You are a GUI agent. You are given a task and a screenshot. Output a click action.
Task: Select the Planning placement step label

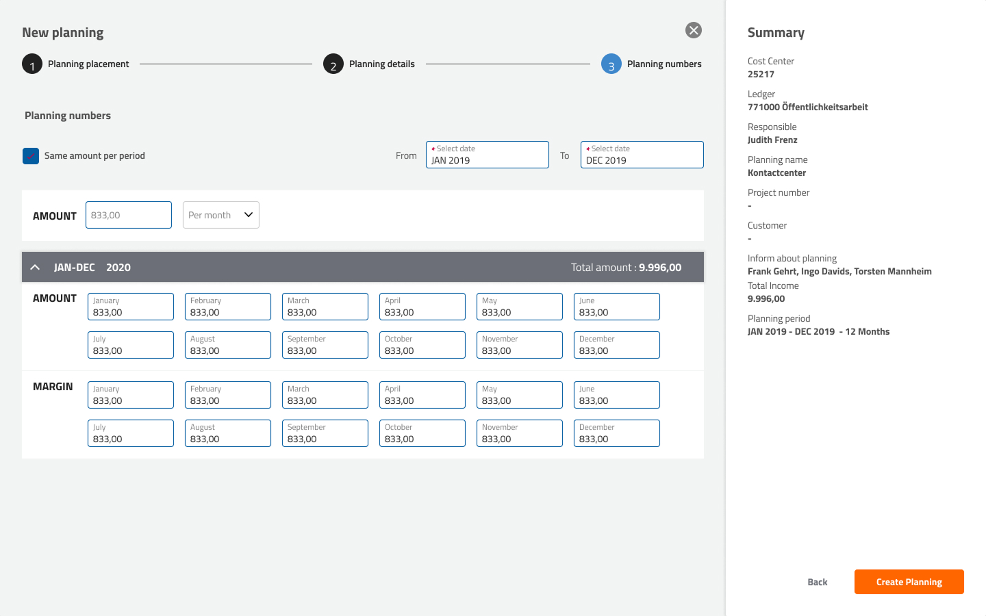coord(88,64)
